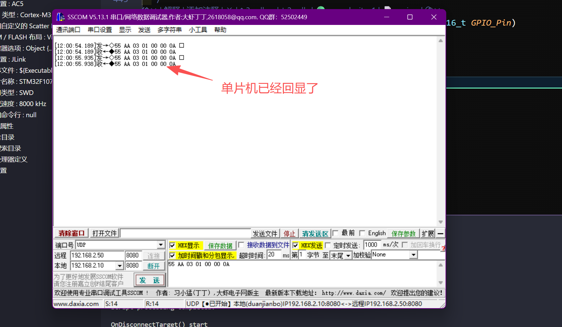Open the 串口设置 menu

coord(100,30)
